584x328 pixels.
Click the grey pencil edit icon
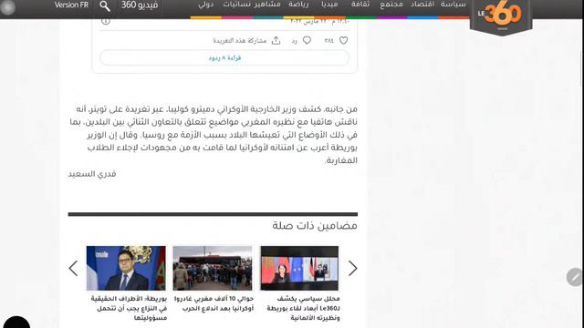click(575, 277)
